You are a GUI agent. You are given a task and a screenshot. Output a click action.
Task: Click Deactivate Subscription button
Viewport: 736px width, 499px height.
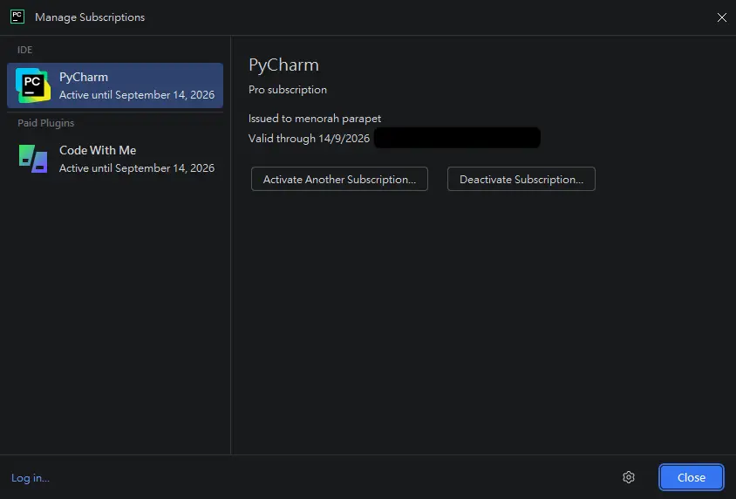[x=521, y=179]
